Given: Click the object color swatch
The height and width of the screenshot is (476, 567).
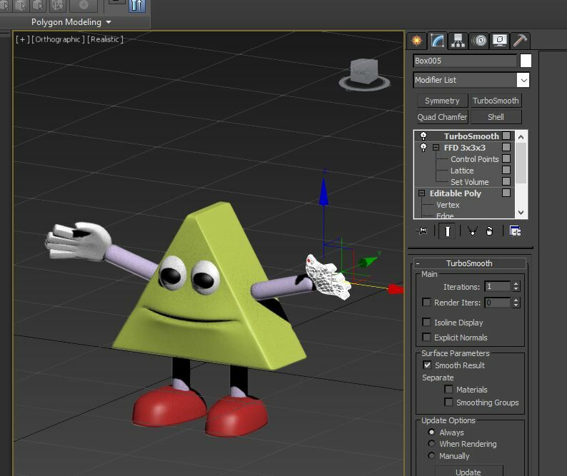Looking at the screenshot, I should (526, 61).
